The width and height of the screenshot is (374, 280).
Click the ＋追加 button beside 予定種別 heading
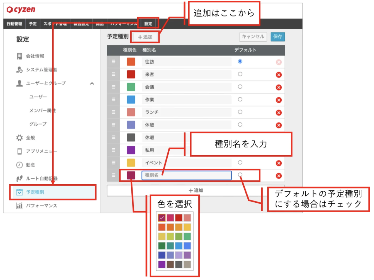[x=145, y=37]
